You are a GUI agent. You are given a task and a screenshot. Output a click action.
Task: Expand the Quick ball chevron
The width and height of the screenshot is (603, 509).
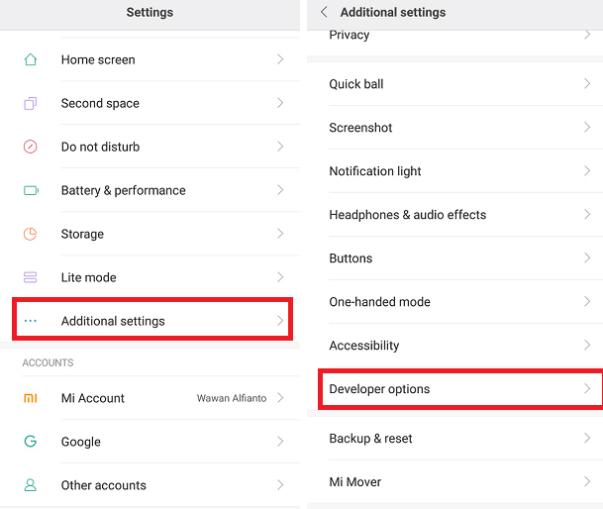(587, 84)
